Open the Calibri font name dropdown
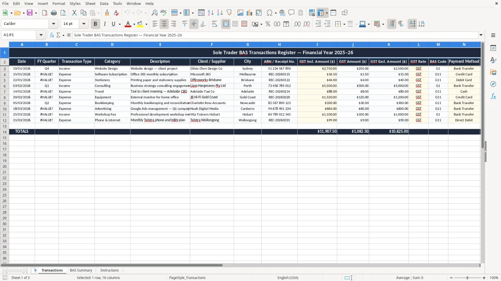 tap(53, 24)
